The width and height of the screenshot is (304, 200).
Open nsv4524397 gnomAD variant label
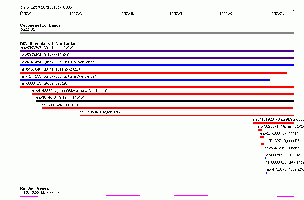(x=282, y=141)
